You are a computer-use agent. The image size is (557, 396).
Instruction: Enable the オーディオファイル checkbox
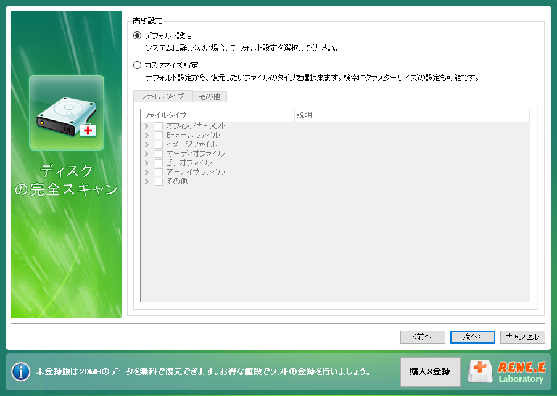coord(159,153)
